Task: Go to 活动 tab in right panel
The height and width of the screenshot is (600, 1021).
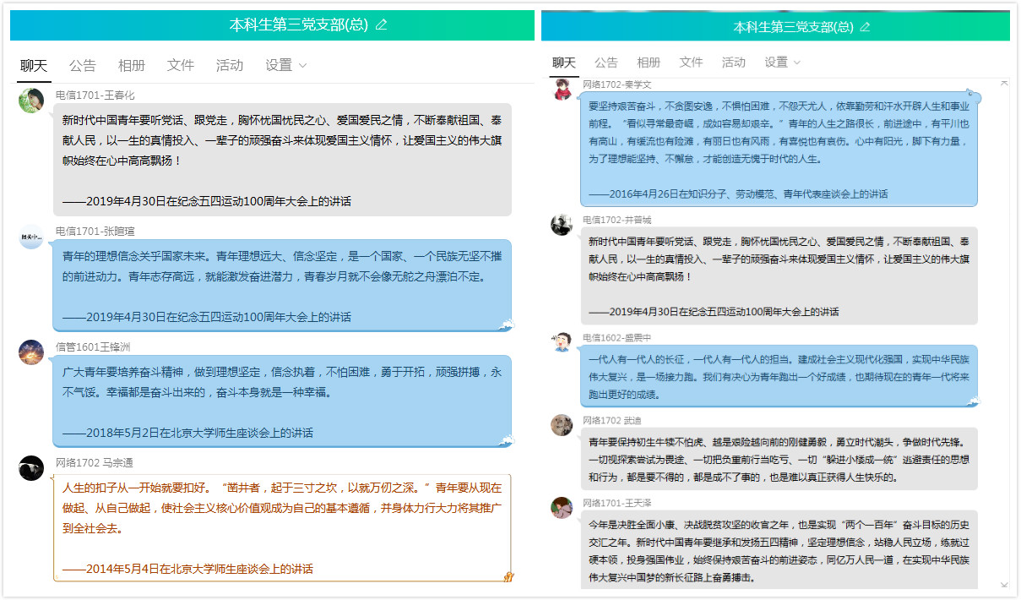Action: 733,63
